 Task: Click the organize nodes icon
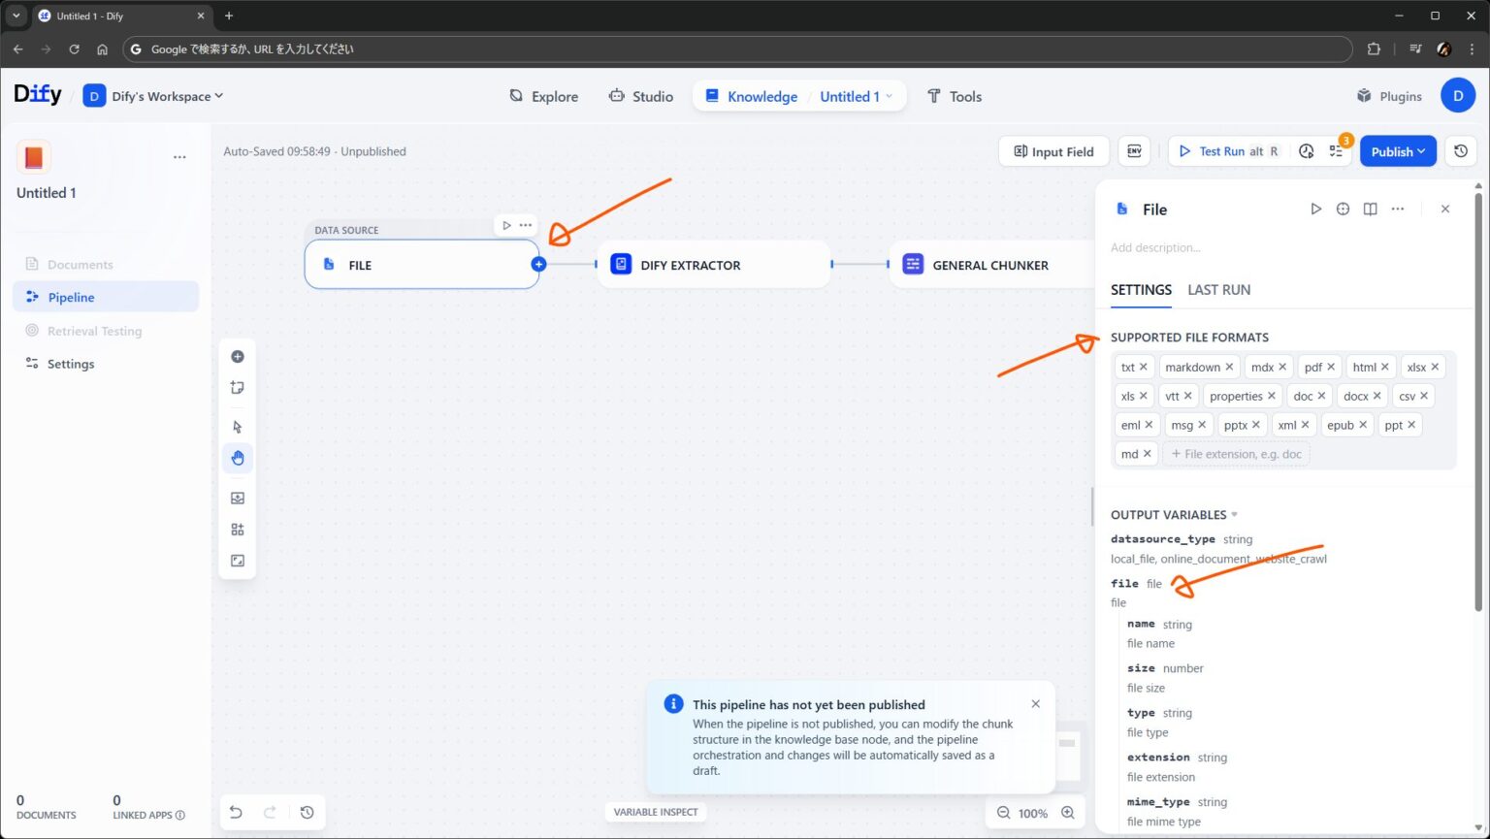pos(238,529)
